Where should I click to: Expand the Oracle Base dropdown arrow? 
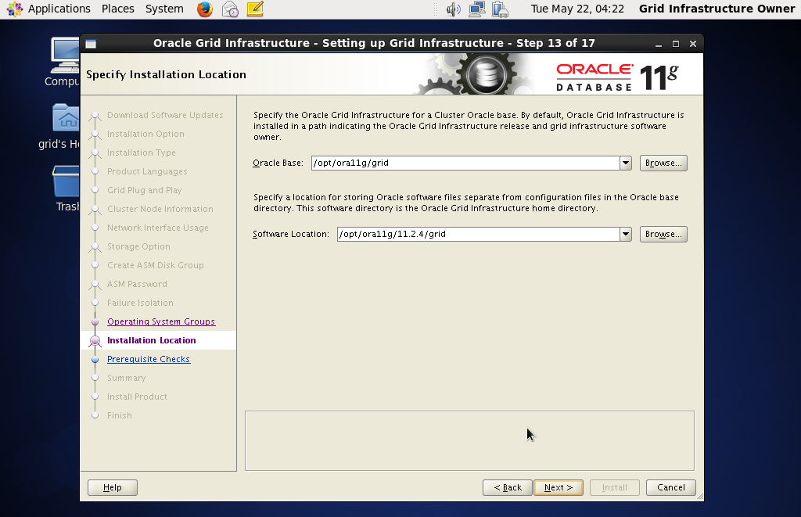coord(626,163)
